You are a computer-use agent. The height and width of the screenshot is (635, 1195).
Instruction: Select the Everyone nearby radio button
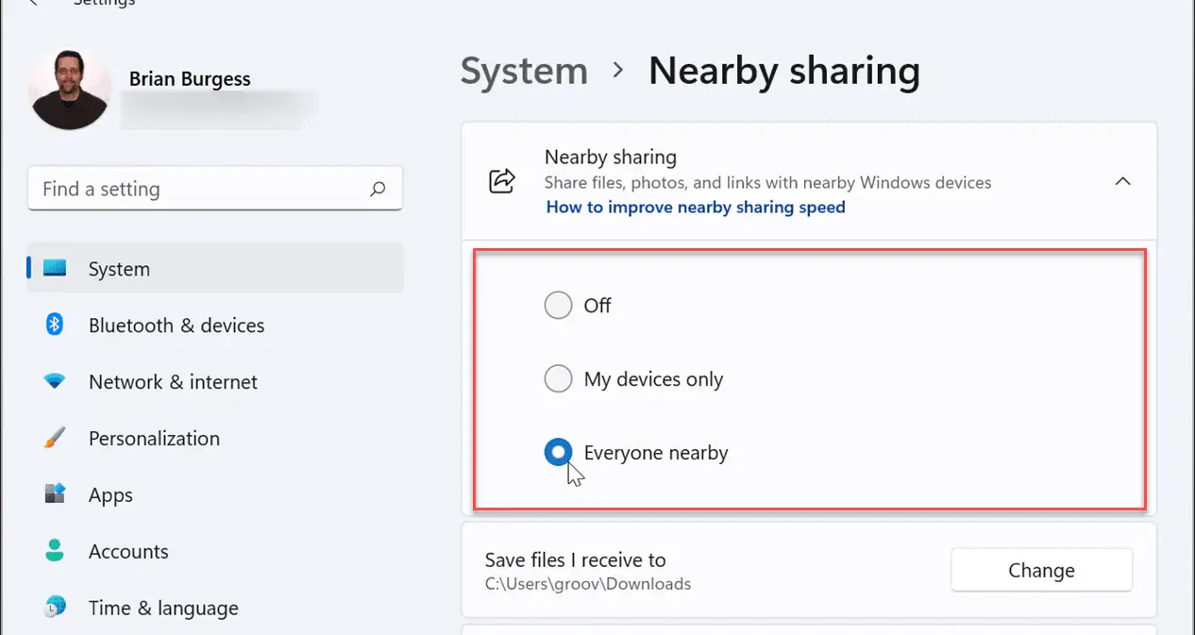tap(558, 453)
